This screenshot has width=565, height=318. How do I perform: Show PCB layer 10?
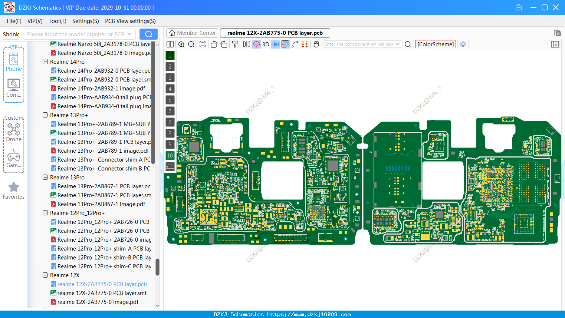click(x=170, y=156)
